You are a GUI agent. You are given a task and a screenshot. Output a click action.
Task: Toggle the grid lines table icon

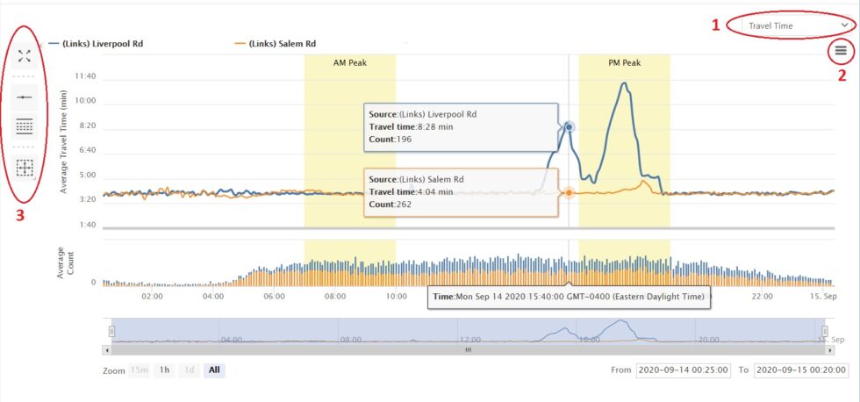click(x=25, y=126)
